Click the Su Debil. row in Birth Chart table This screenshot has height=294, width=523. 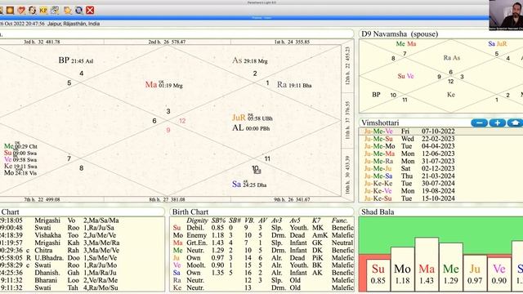[262, 228]
